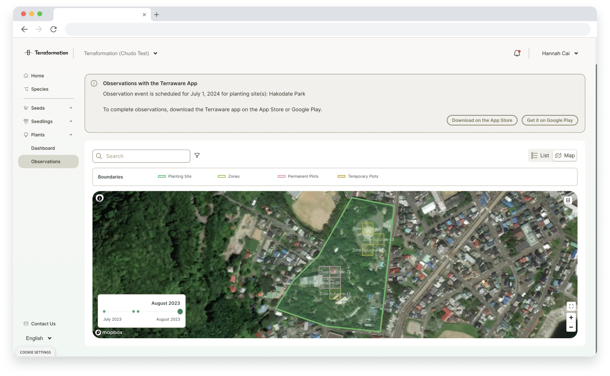
Task: Zoom in on the map
Action: [x=571, y=318]
